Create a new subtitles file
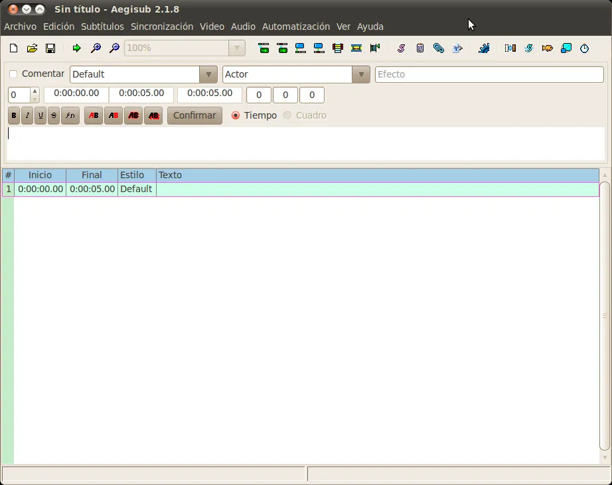The image size is (612, 485). [x=13, y=48]
